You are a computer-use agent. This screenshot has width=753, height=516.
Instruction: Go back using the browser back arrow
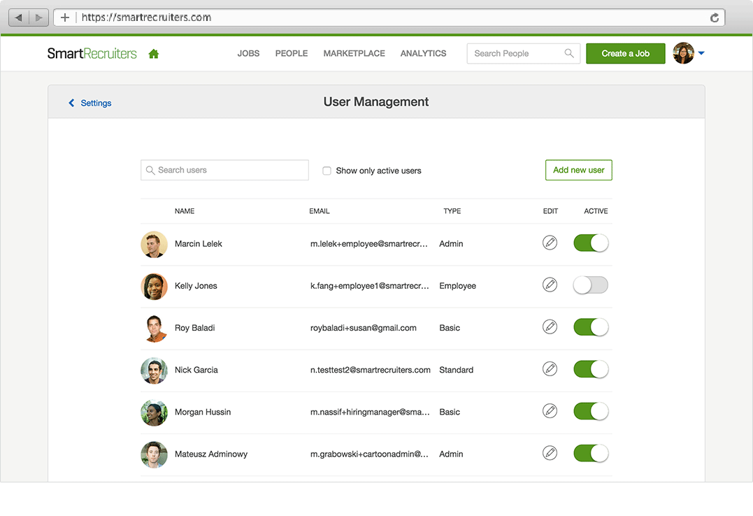coord(19,17)
